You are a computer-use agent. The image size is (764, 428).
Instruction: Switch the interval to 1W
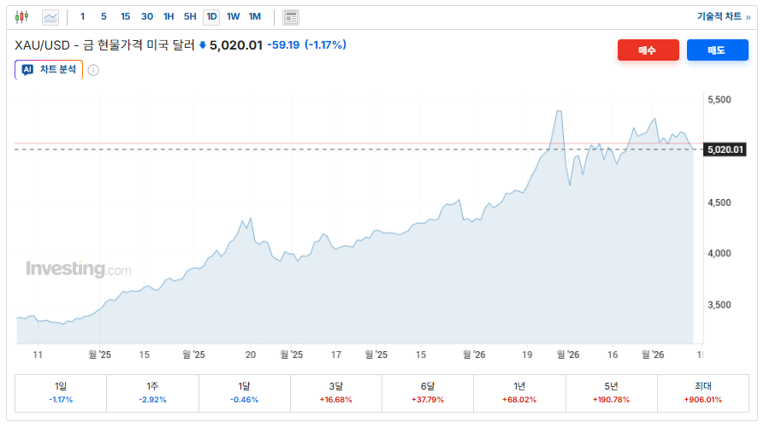pyautogui.click(x=233, y=16)
